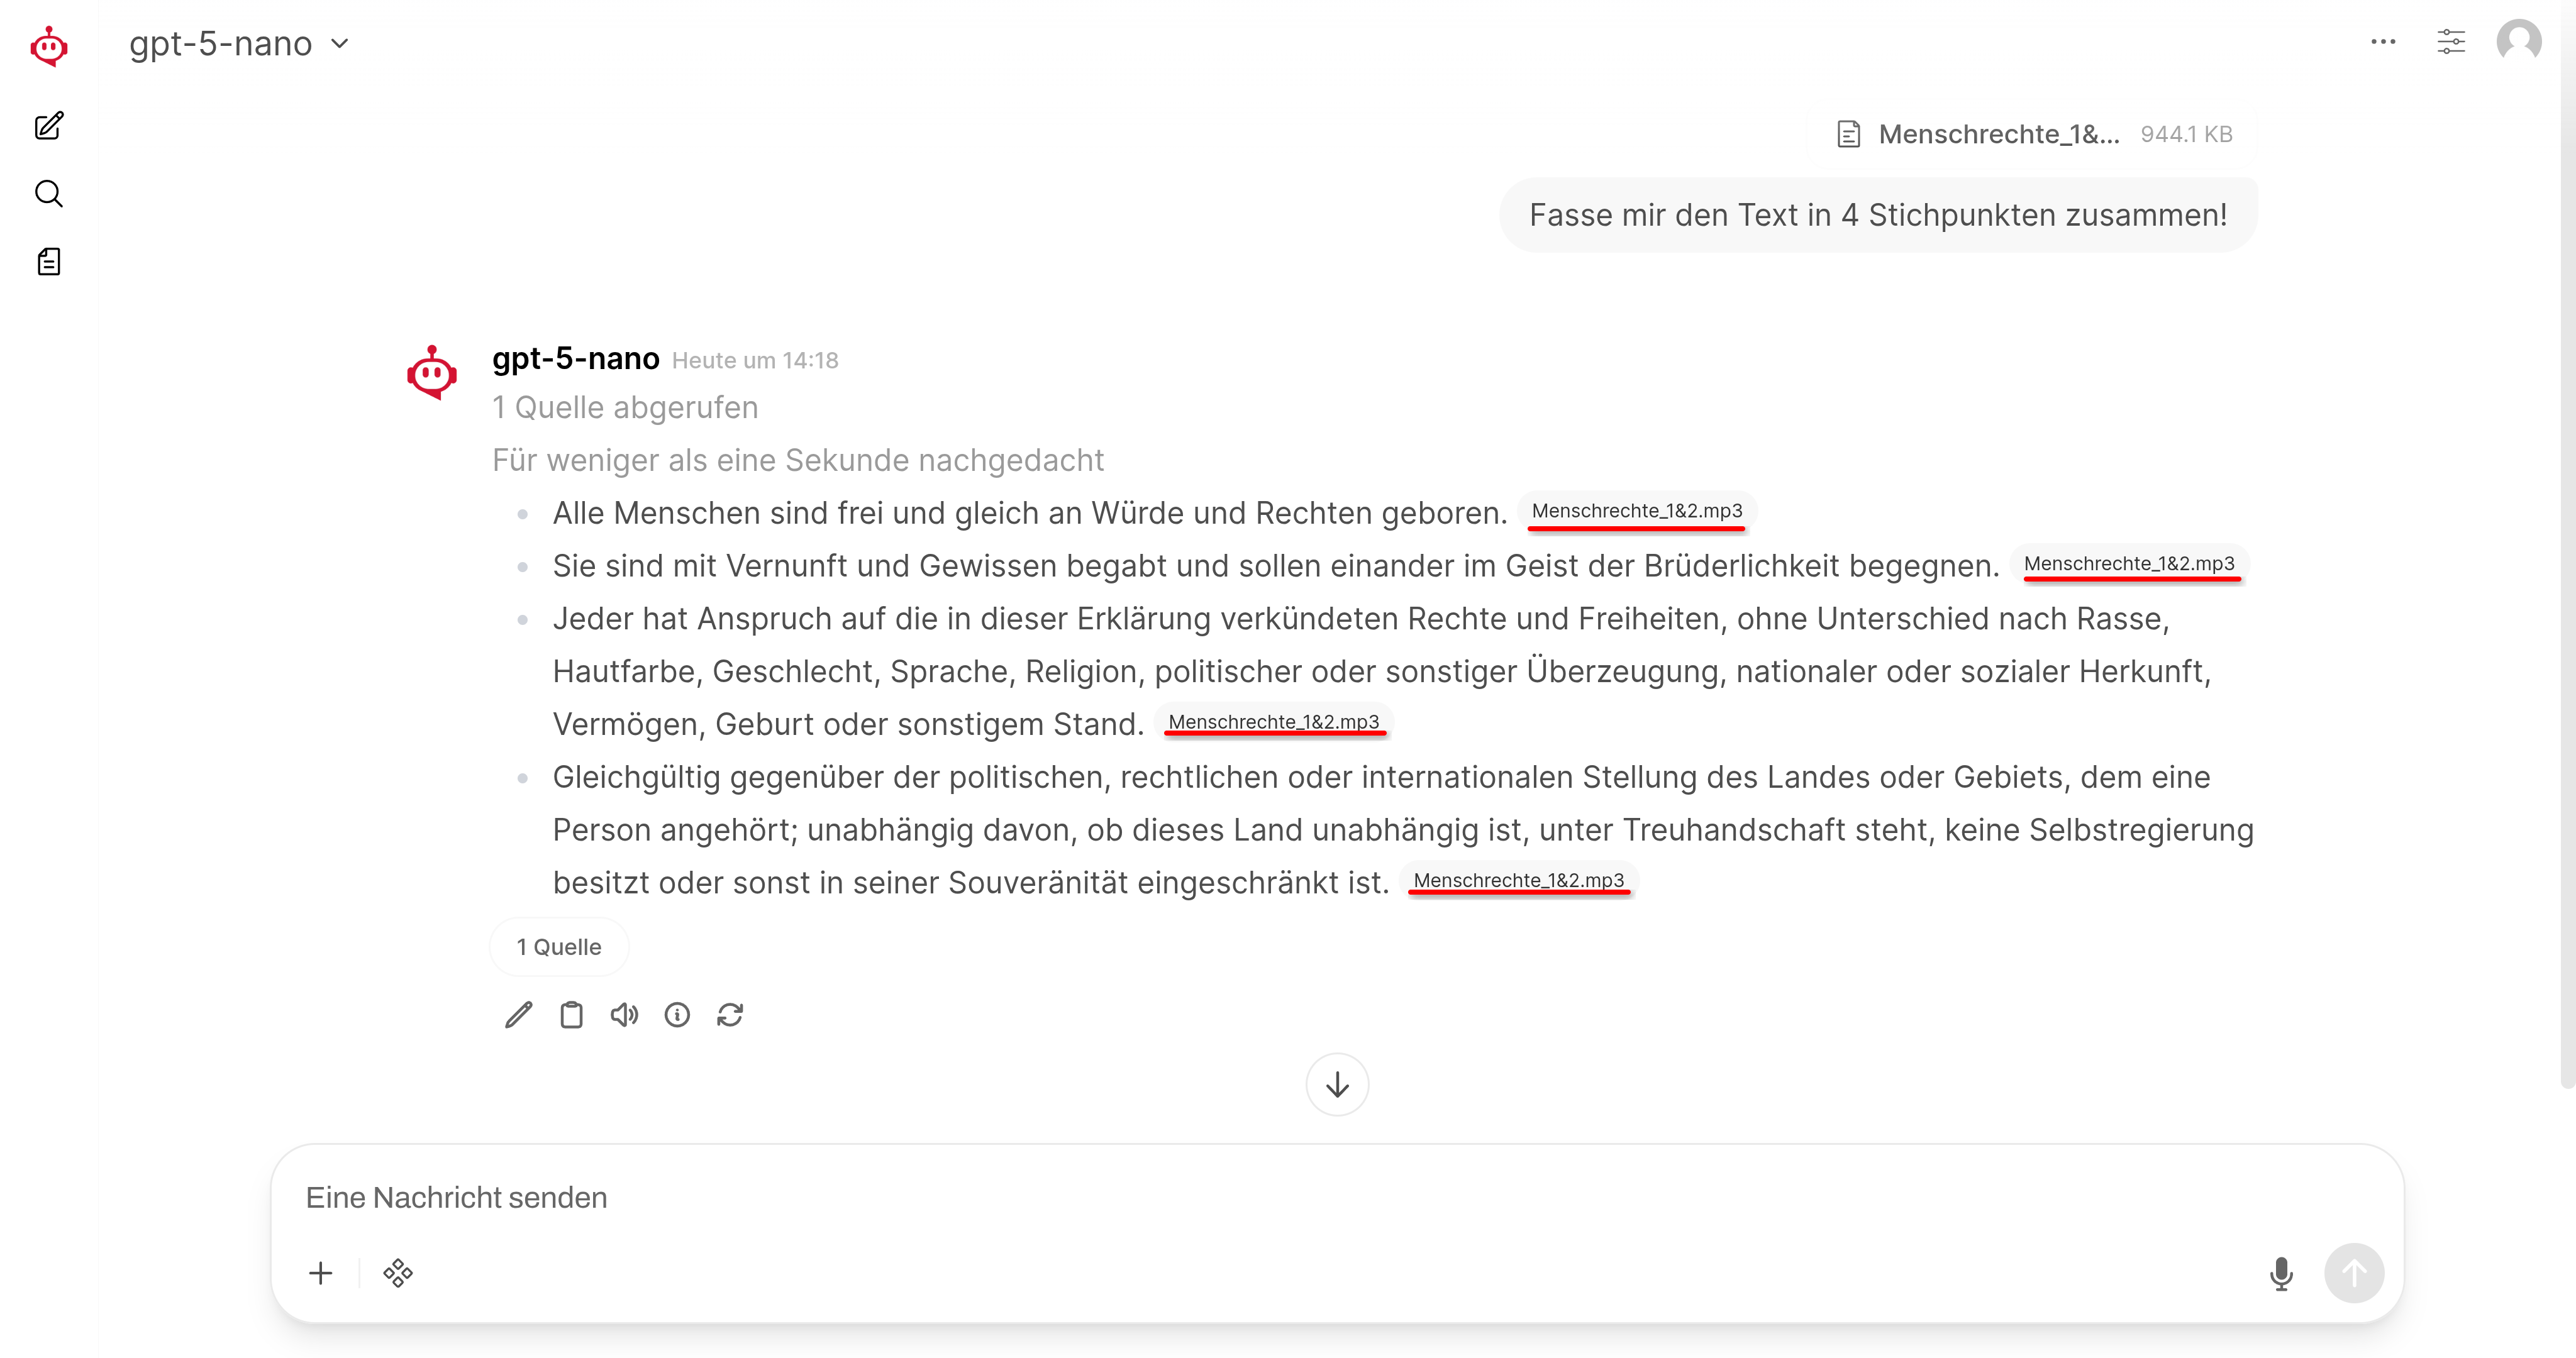Show generation info icon
Image resolution: width=2576 pixels, height=1358 pixels.
677,1015
